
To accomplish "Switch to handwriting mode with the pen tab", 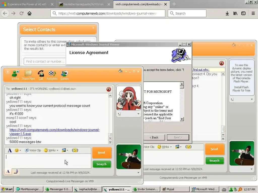I will pyautogui.click(x=16, y=172).
